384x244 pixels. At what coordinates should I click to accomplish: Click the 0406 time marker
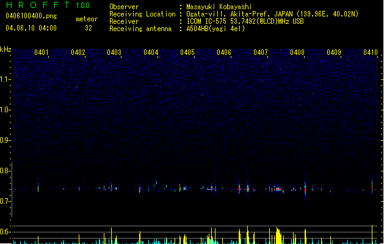click(x=224, y=52)
